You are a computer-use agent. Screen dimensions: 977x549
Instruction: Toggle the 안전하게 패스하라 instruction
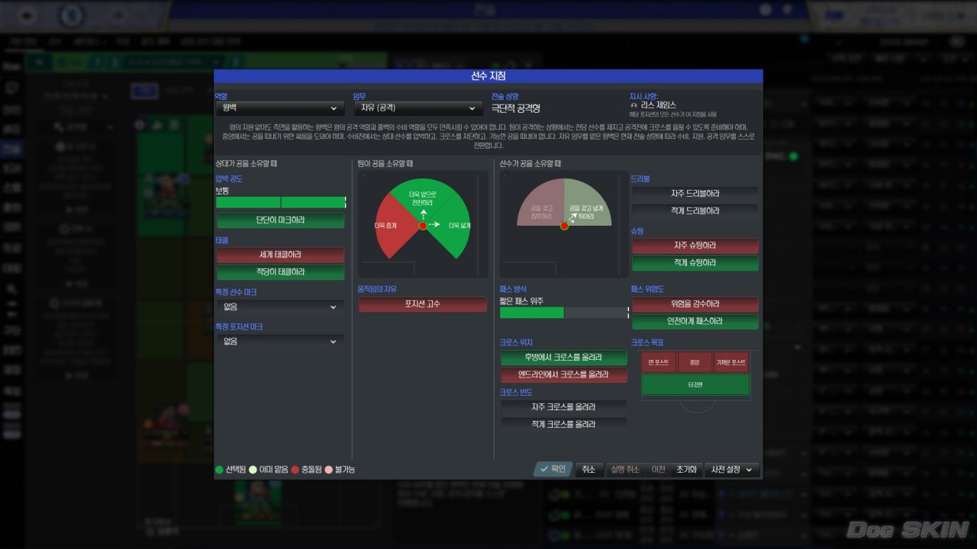point(695,322)
